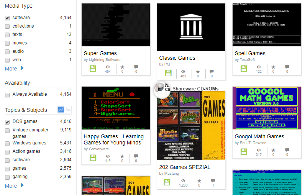Click the reviews speech bubble on 202 Games SPEZIAL
The image size is (305, 195).
(x=213, y=181)
